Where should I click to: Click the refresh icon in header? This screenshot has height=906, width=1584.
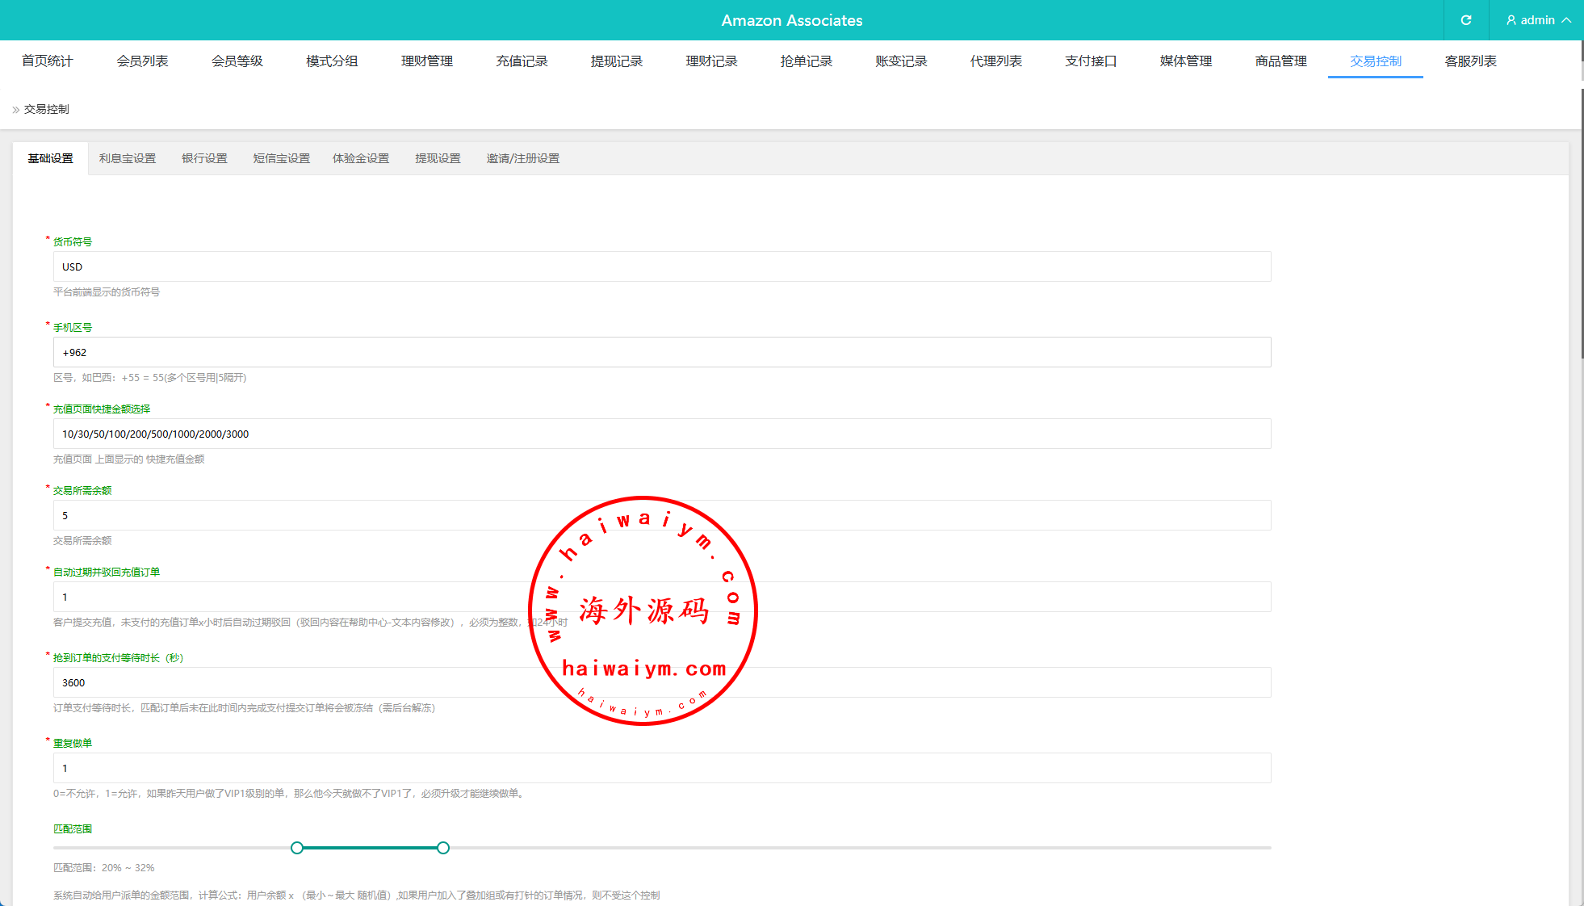1466,20
